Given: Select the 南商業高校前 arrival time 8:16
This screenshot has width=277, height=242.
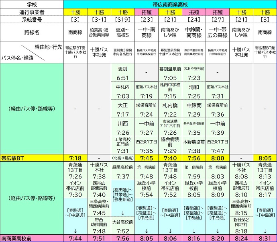Looking at the screenshot, I should click(194, 239).
